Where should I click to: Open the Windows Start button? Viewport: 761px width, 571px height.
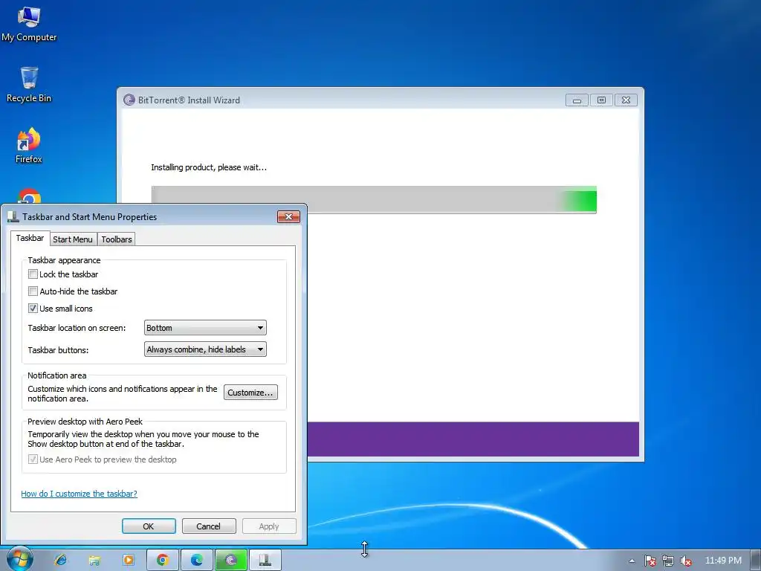pyautogui.click(x=19, y=559)
